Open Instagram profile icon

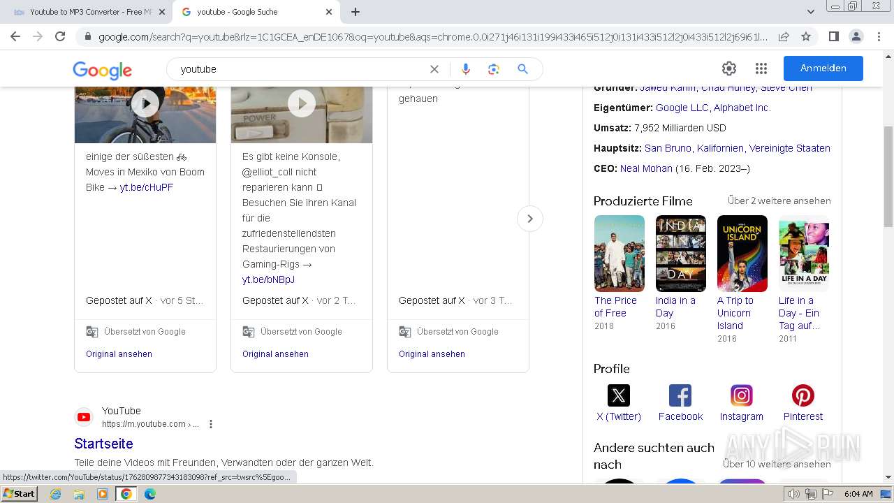[742, 395]
